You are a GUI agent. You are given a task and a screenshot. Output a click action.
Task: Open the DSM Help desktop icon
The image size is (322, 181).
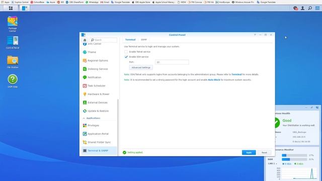point(13,81)
